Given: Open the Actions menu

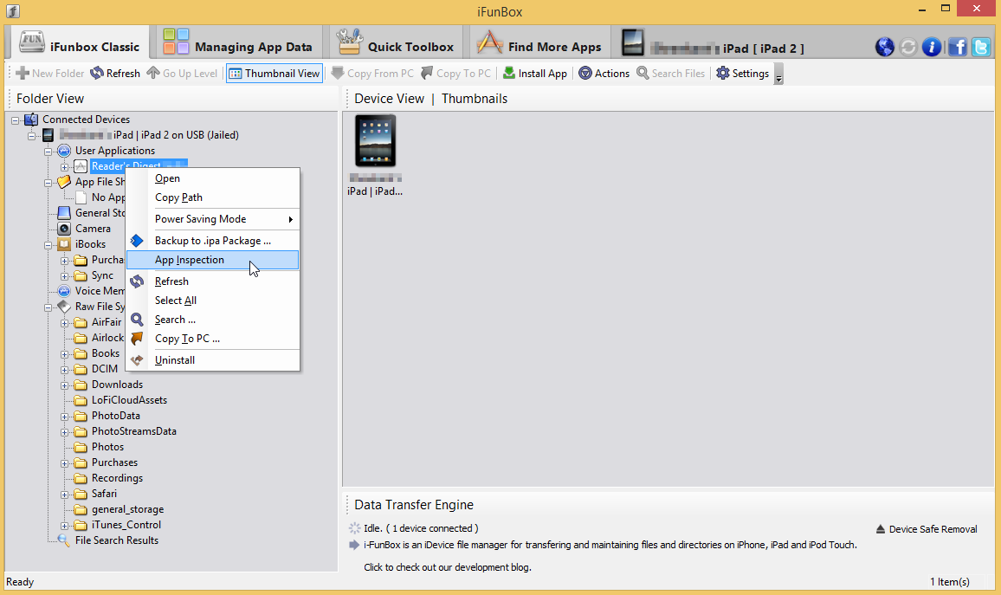Looking at the screenshot, I should [x=604, y=74].
